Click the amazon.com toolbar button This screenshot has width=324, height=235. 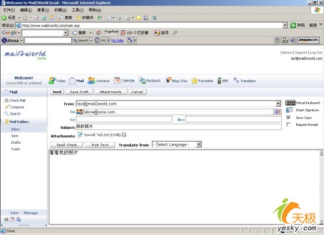[x=308, y=40]
